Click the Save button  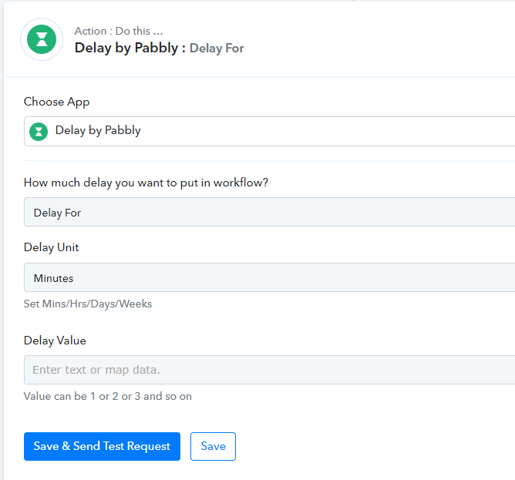213,447
